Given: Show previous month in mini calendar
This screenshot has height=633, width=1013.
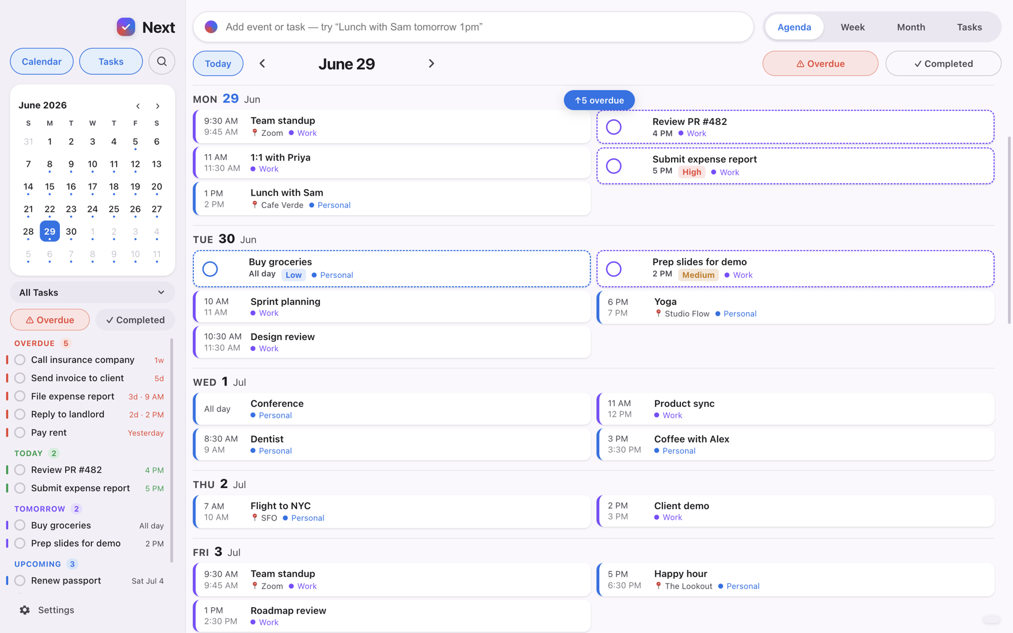Looking at the screenshot, I should (x=138, y=106).
